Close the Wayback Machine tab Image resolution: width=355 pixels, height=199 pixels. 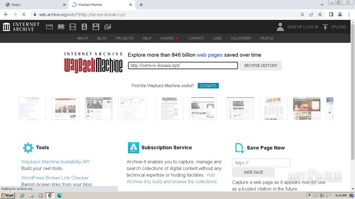pyautogui.click(x=131, y=5)
